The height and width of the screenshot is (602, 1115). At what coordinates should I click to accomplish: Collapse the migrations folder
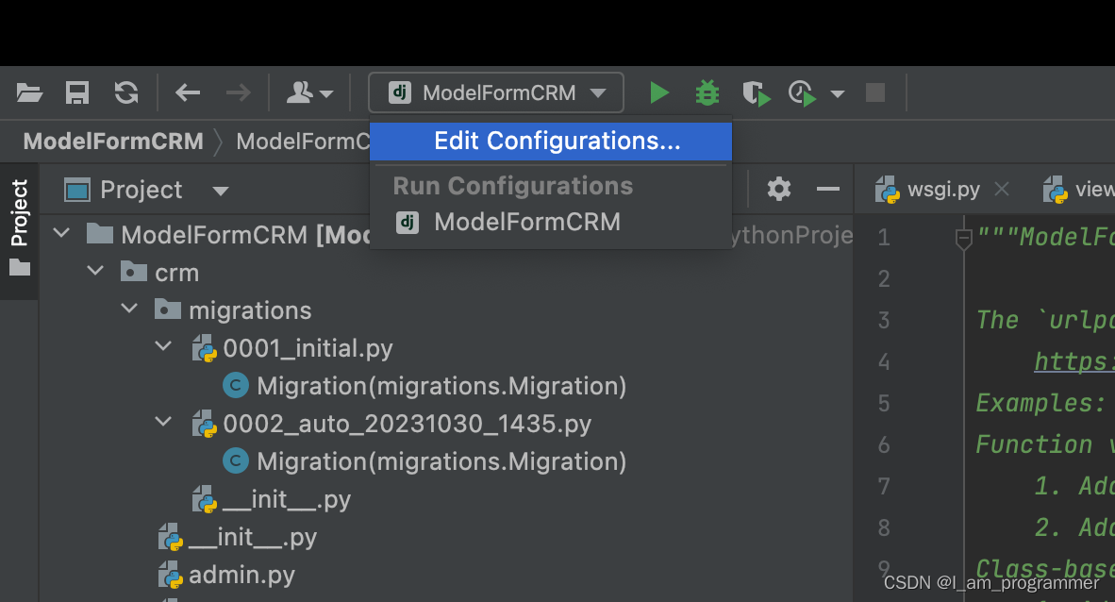click(x=129, y=309)
